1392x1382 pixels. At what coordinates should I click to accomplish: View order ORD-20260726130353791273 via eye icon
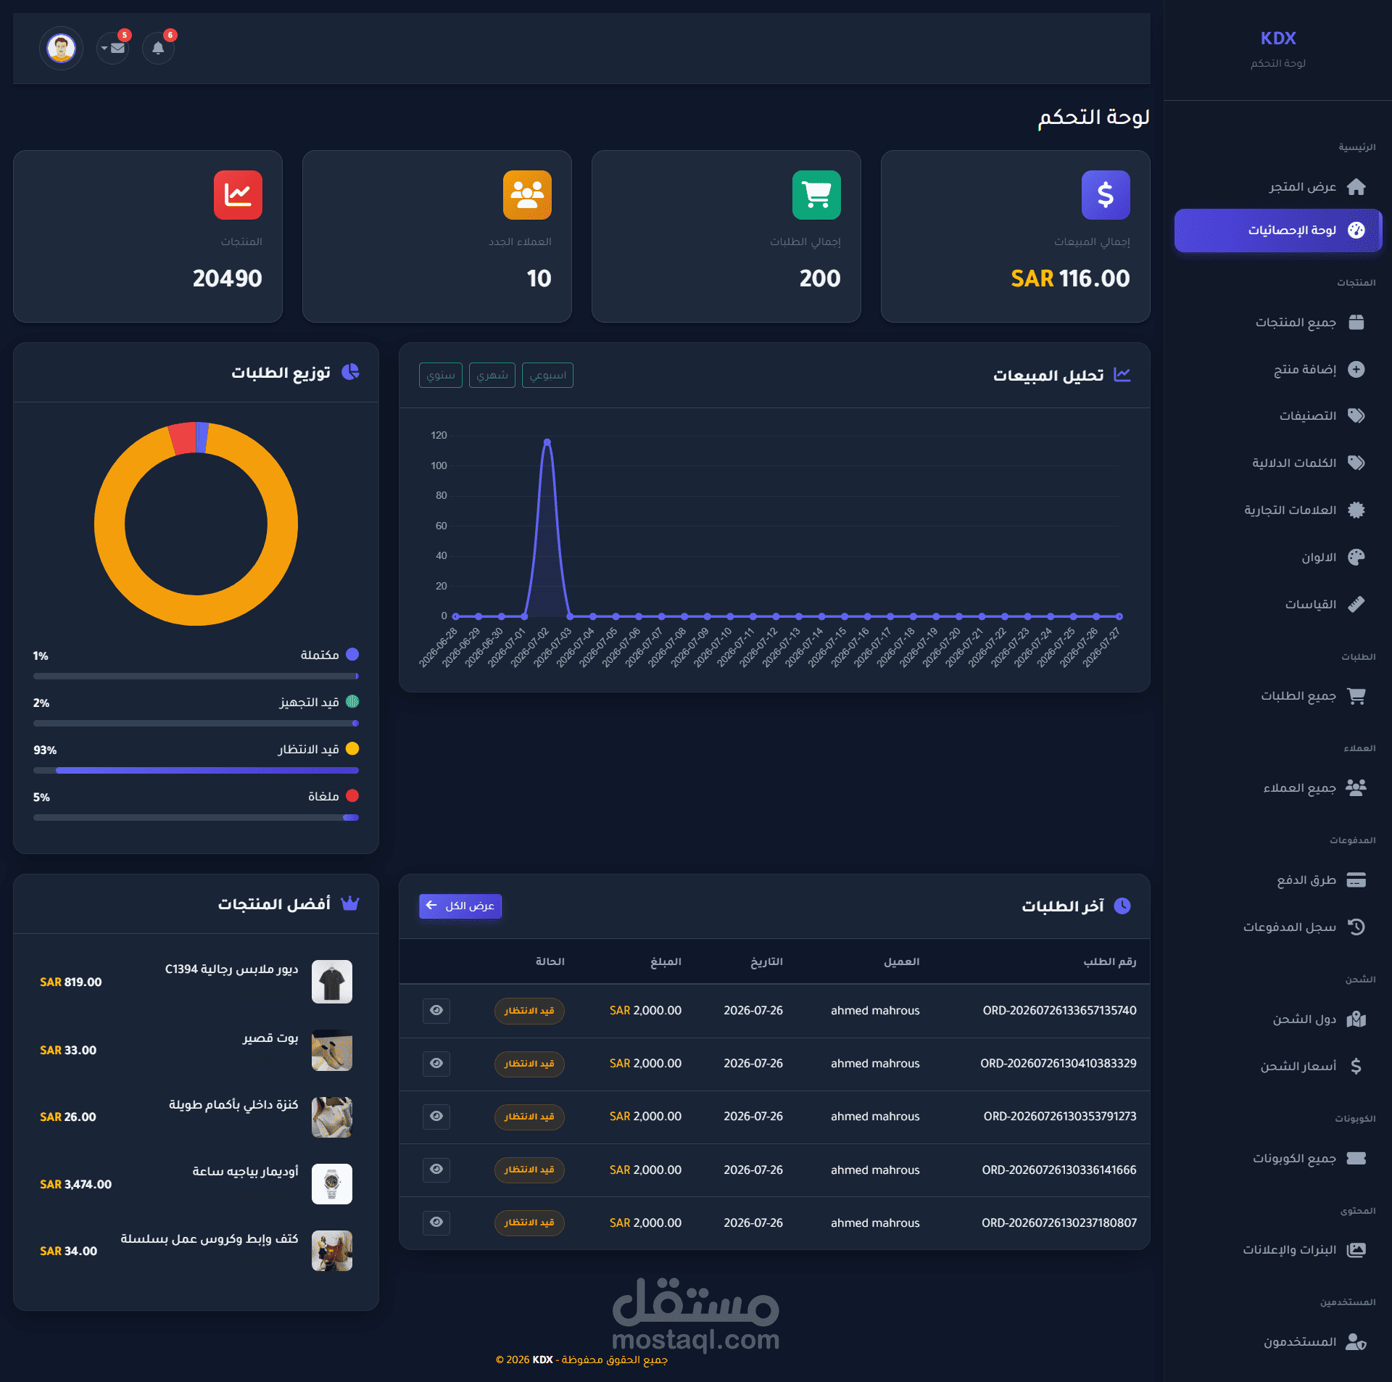(436, 1116)
